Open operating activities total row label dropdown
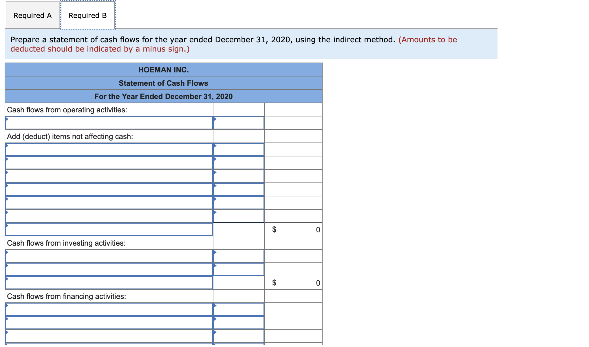 pos(109,229)
